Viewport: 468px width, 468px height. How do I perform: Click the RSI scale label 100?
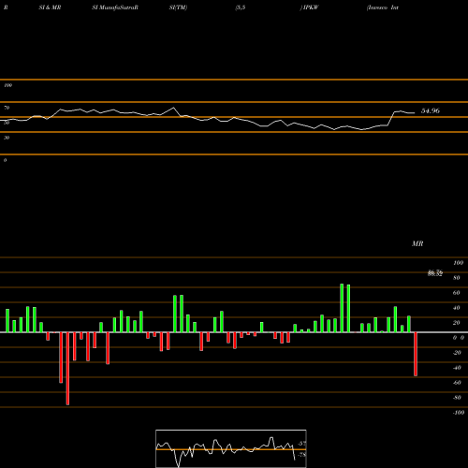(7, 85)
